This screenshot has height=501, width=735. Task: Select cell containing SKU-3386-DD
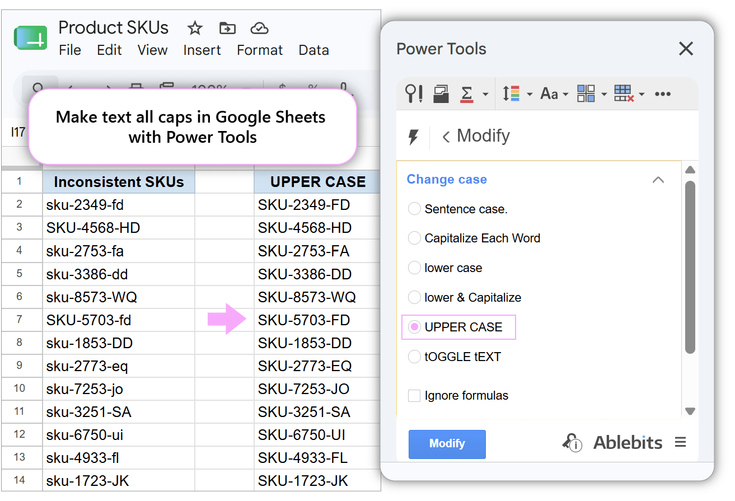317,274
